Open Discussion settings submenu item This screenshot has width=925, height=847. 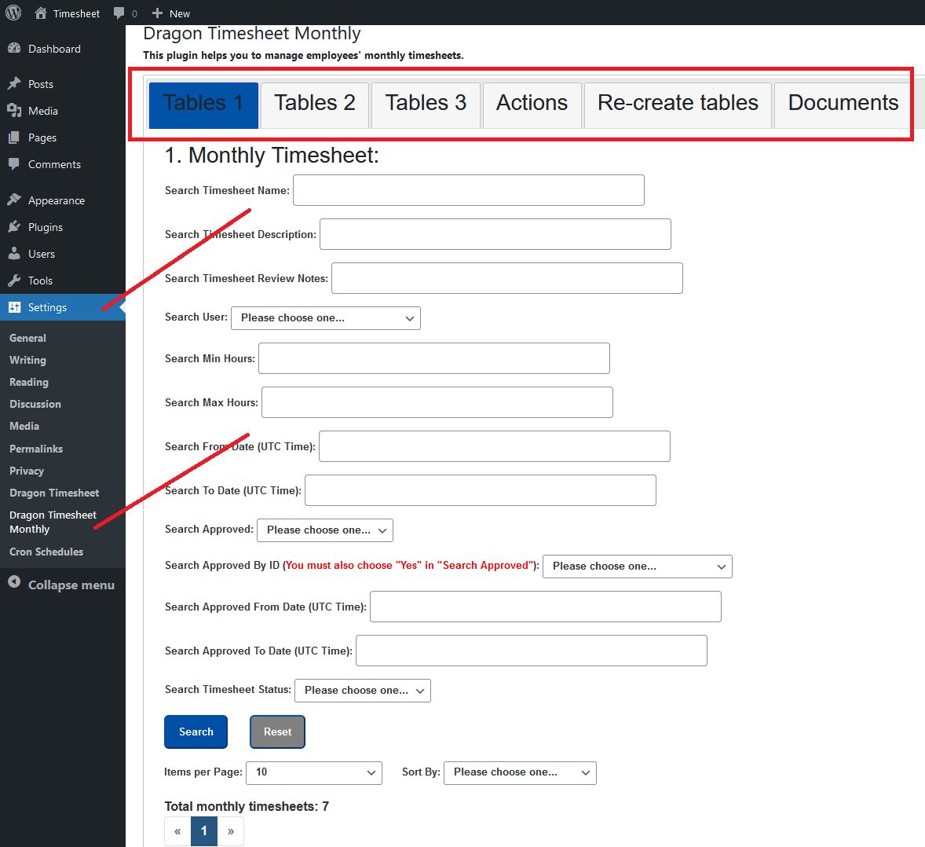[35, 405]
